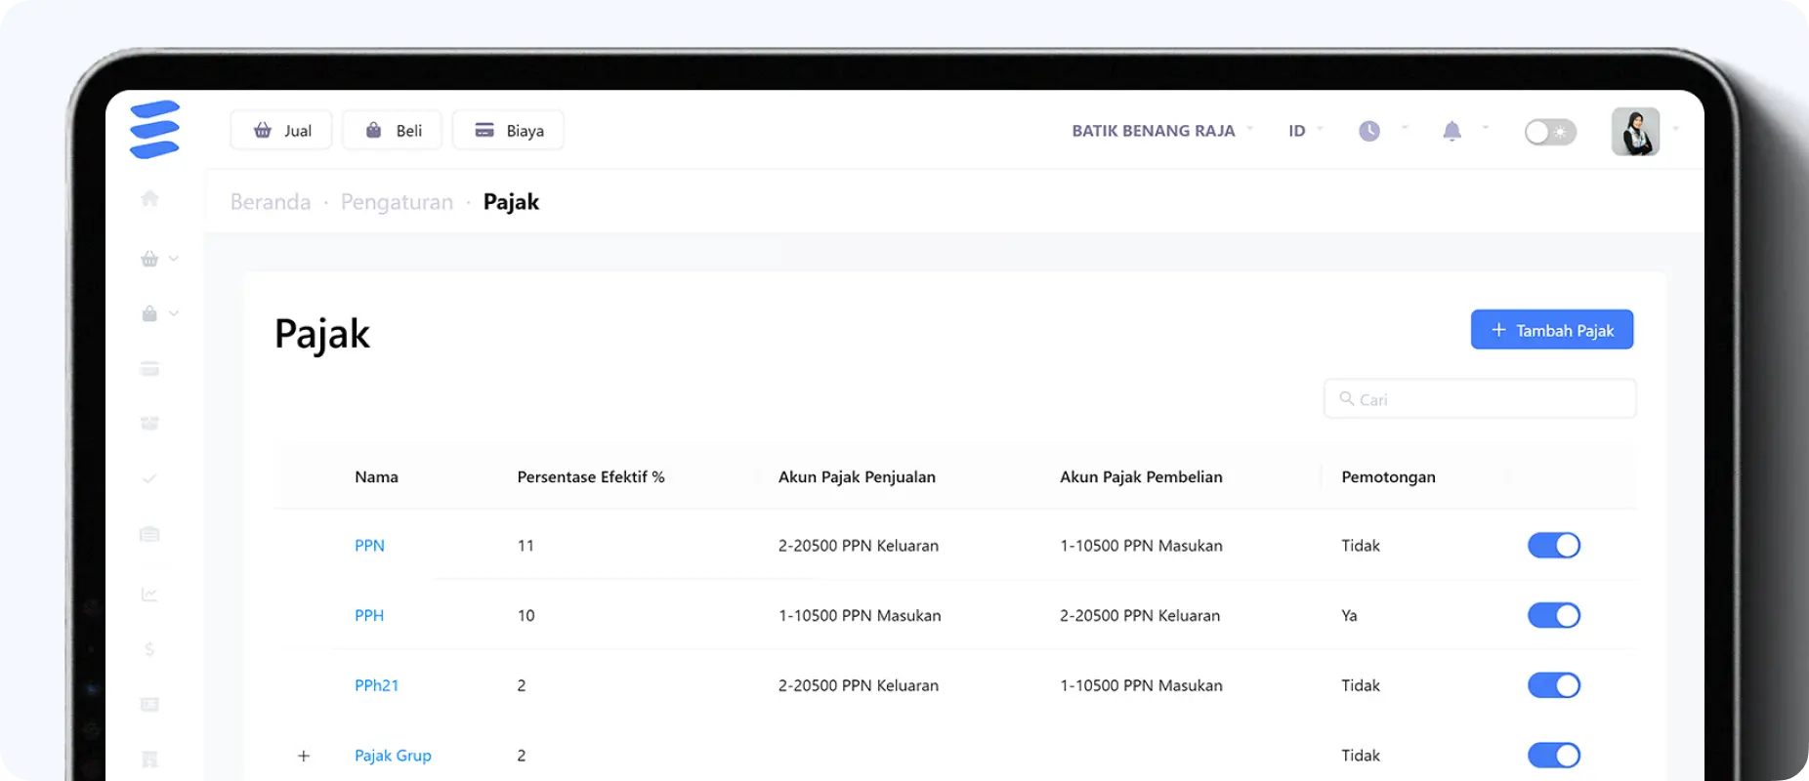Viewport: 1809px width, 781px height.
Task: Open the home icon in sidebar
Action: click(x=149, y=199)
